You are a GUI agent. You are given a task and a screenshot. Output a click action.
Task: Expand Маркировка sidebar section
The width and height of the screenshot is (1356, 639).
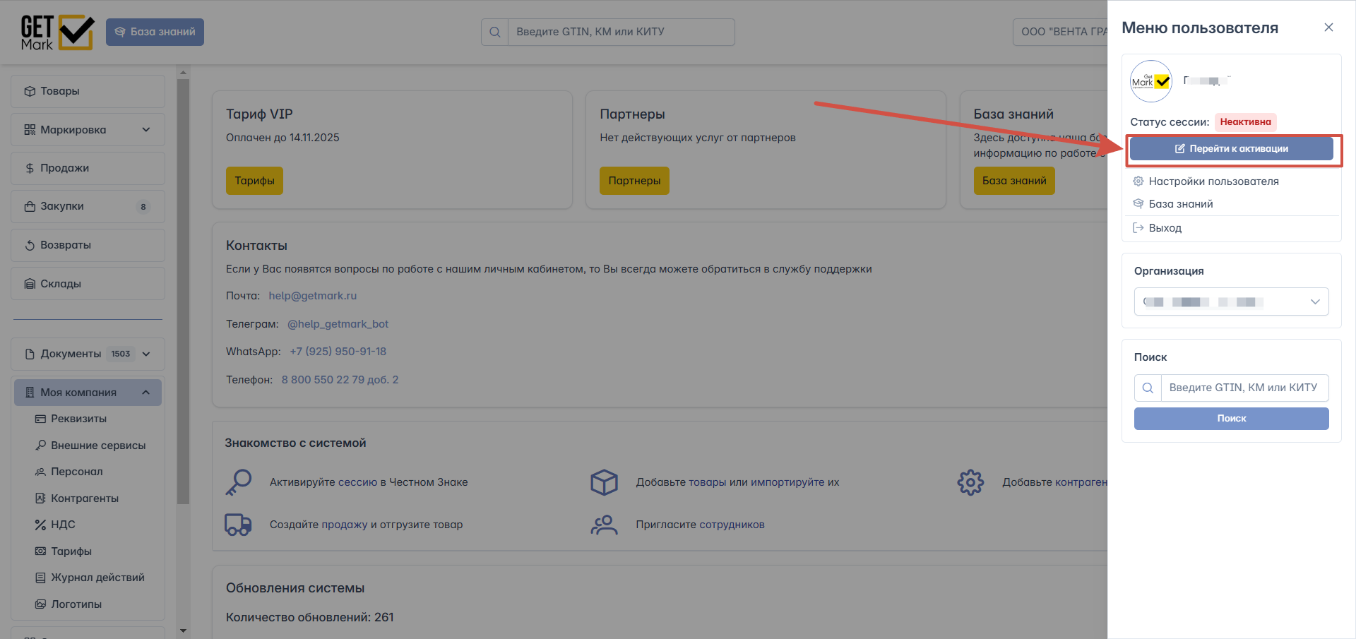[88, 130]
